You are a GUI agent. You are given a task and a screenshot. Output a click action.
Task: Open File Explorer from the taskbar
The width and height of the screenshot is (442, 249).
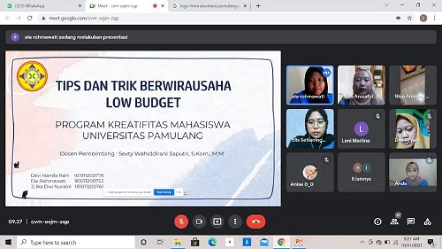coord(177,242)
